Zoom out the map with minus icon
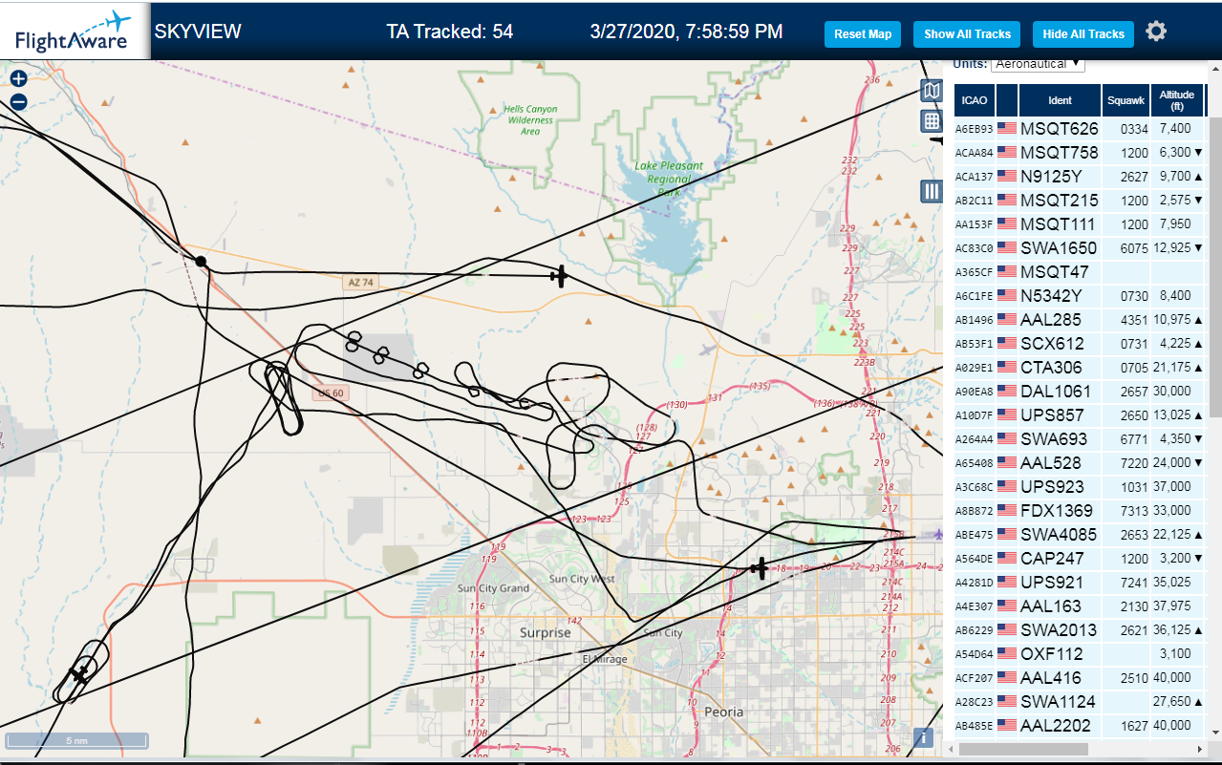The width and height of the screenshot is (1222, 765). tap(18, 102)
